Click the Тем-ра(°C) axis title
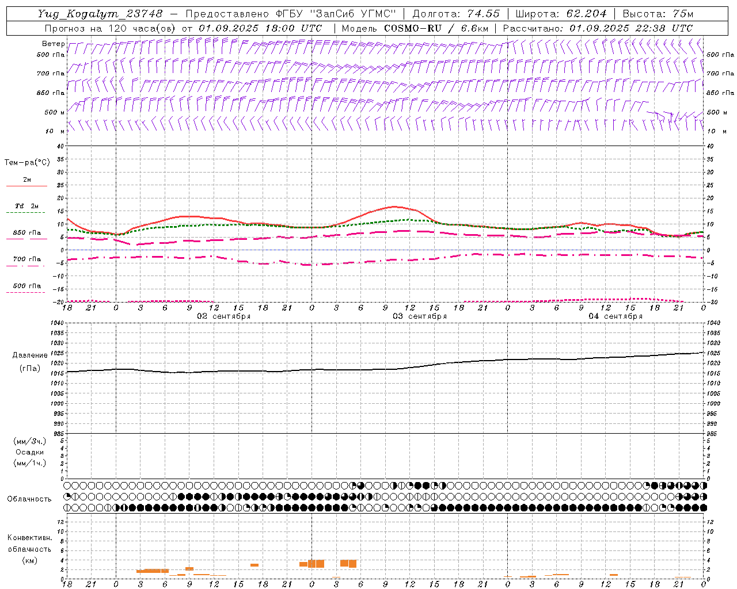 27,162
